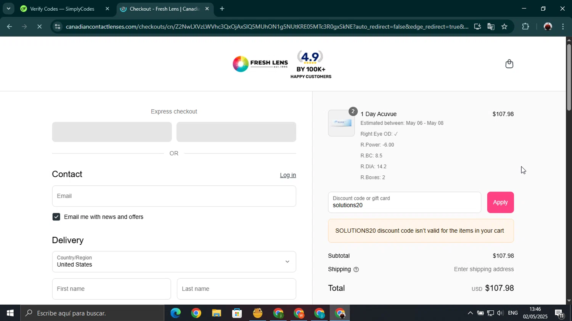572x321 pixels.
Task: Click the address bar URL
Action: click(267, 27)
